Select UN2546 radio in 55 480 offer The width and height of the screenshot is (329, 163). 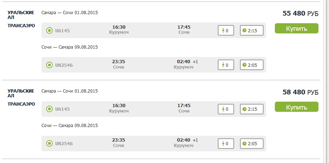[49, 65]
